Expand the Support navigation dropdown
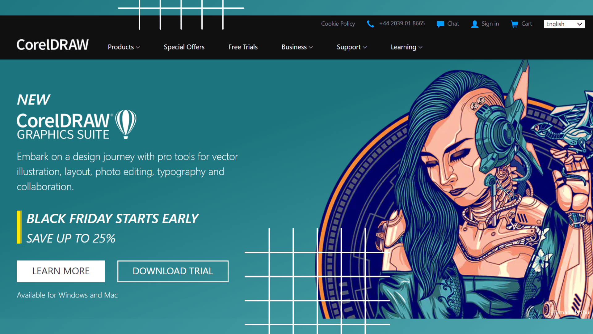Viewport: 593px width, 334px height. [x=352, y=47]
